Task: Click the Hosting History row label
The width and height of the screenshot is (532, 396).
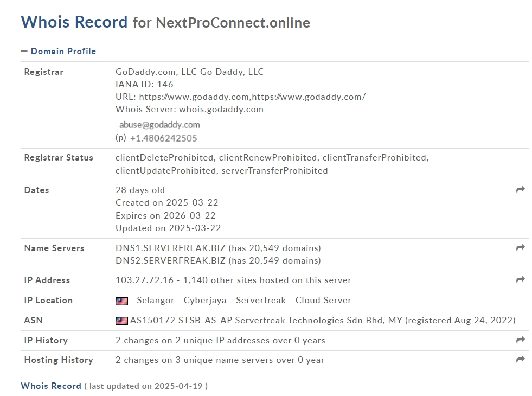Action: point(59,360)
